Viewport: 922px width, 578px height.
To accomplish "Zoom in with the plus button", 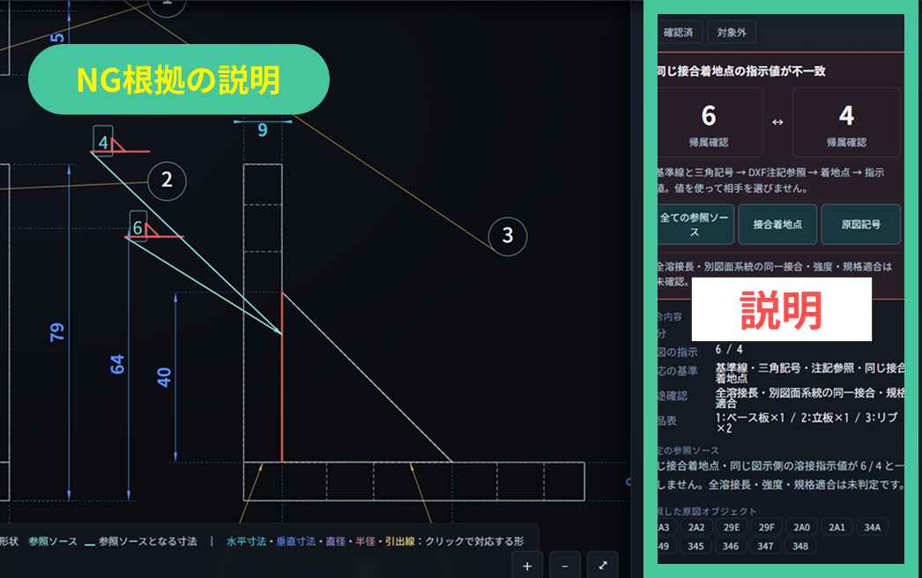I will [x=527, y=566].
